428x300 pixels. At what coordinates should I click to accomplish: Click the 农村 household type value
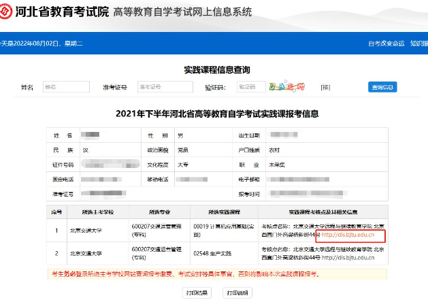pos(274,150)
